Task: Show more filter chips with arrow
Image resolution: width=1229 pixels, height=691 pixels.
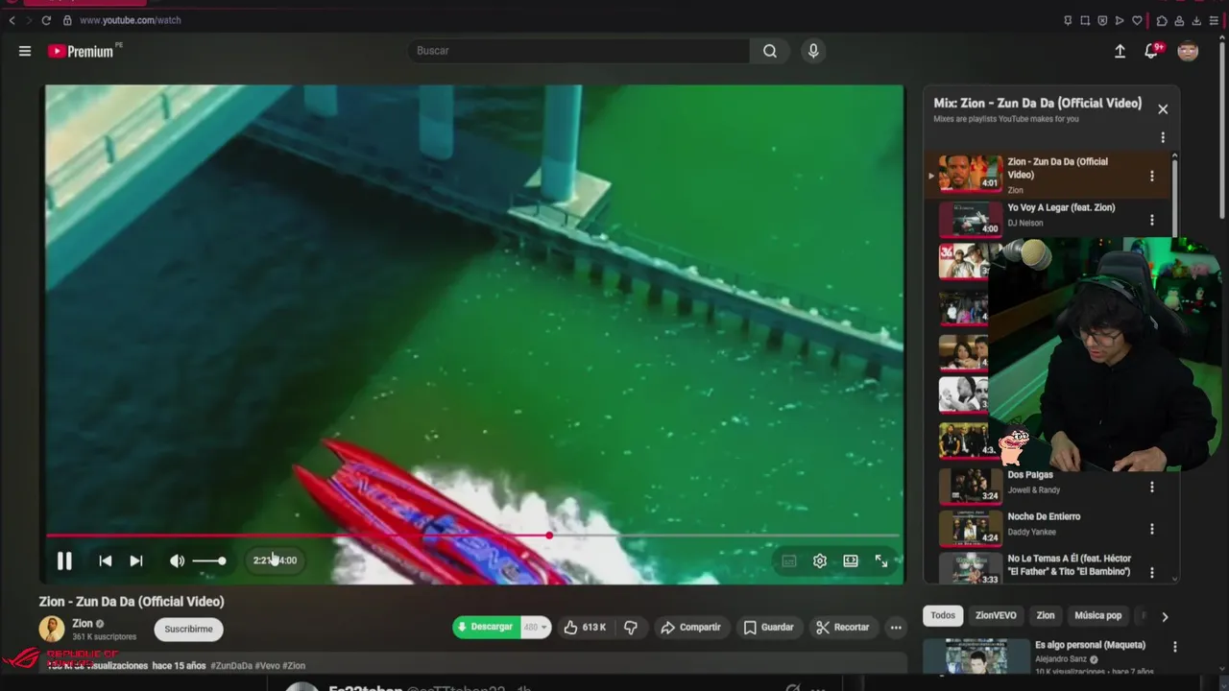Action: pos(1165,617)
